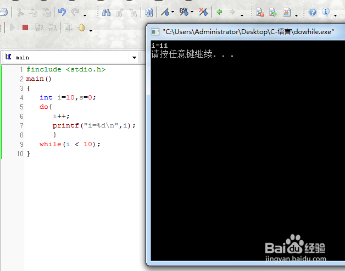Open dropdown arrow beside bookmark flag

tap(172, 12)
